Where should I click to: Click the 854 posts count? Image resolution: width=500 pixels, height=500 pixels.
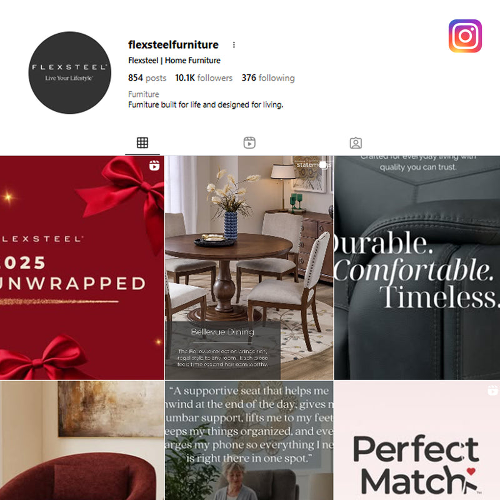[147, 77]
